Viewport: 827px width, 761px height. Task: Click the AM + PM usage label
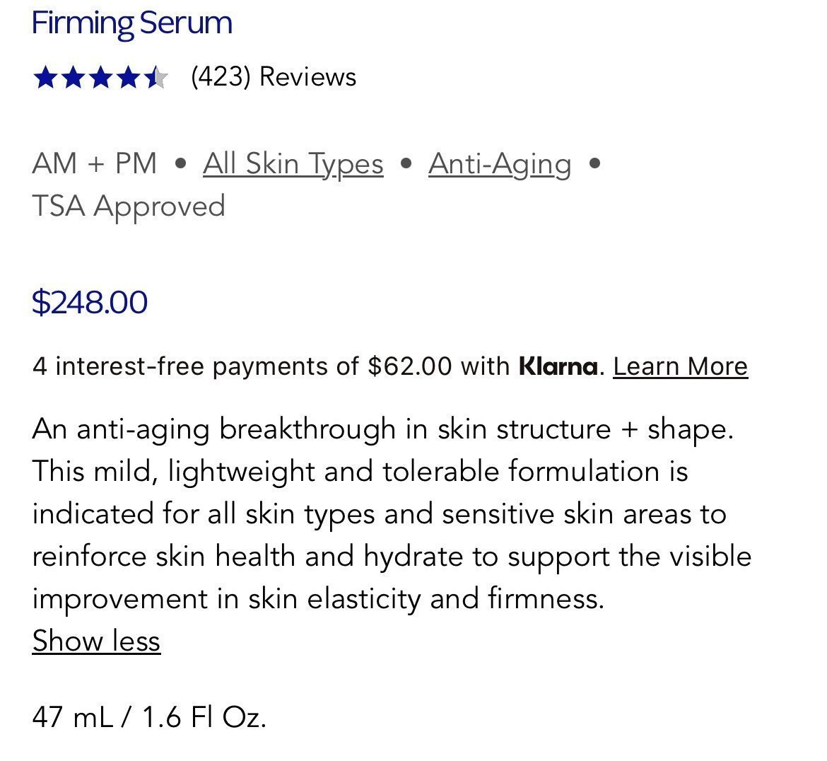tap(95, 163)
